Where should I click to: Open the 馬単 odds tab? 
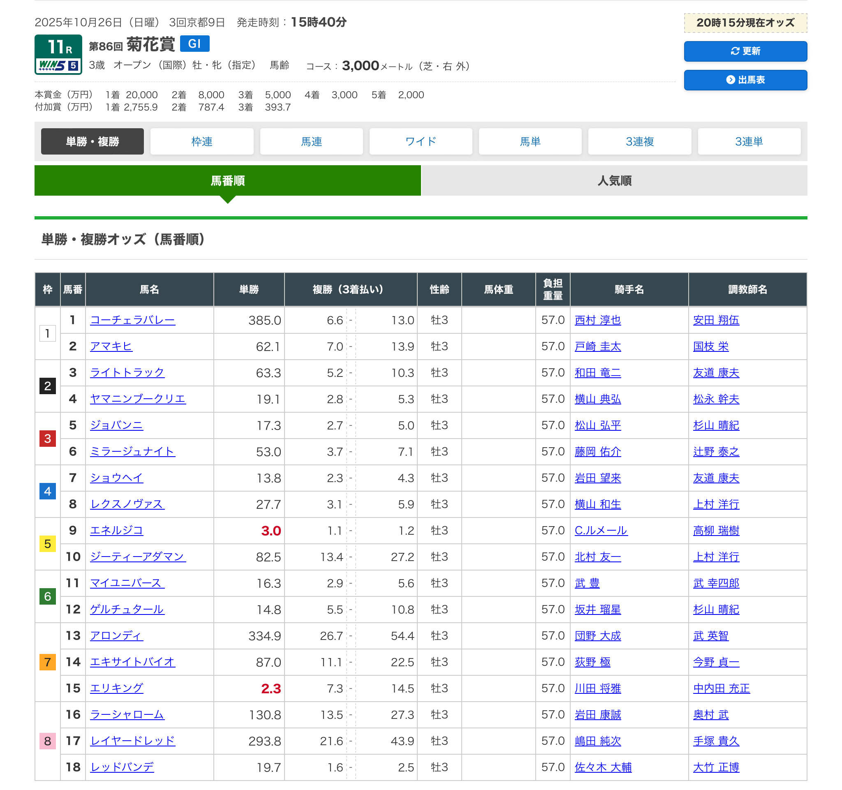(530, 141)
